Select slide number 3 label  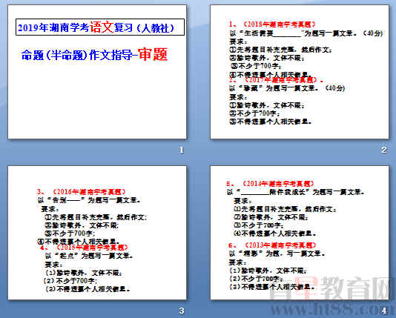(182, 311)
